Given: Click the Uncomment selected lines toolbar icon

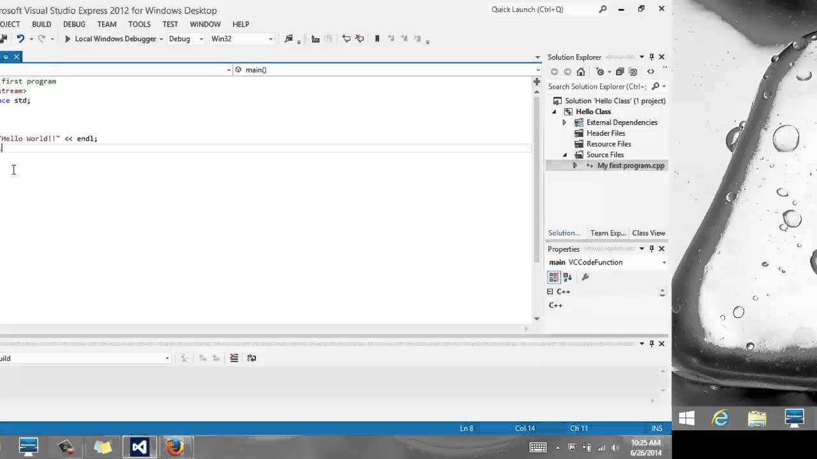Looking at the screenshot, I should tap(359, 39).
